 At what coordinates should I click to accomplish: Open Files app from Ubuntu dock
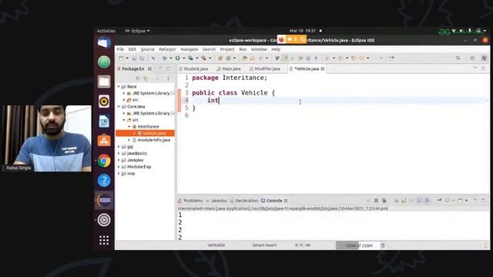point(104,82)
